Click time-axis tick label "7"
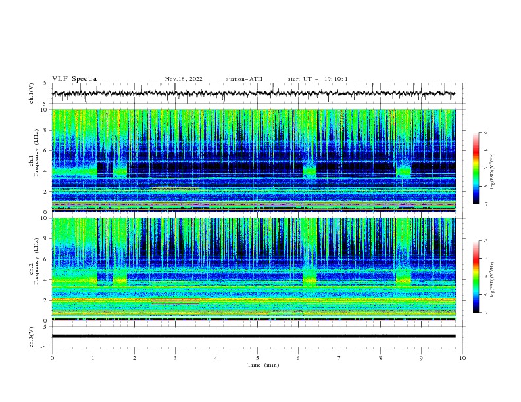Viewport: 521px width, 402px height. 339,358
